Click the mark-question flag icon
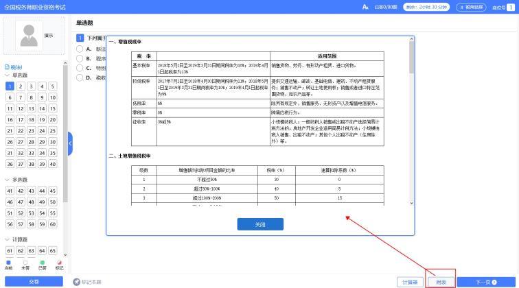The height and width of the screenshot is (288, 519). (x=76, y=282)
